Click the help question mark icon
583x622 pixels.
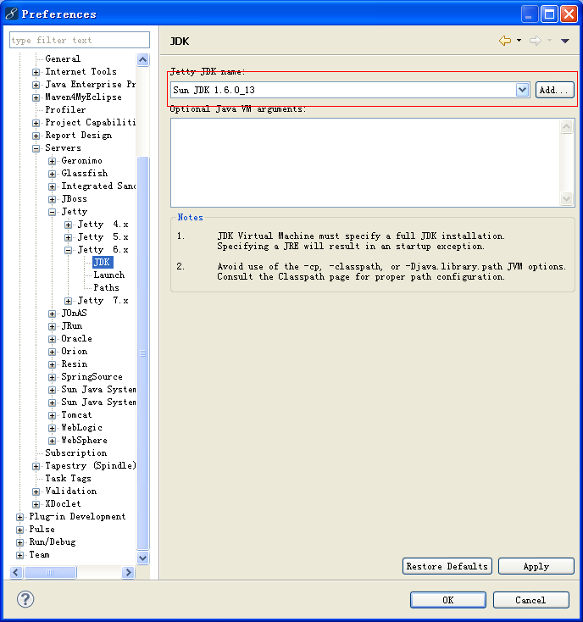click(x=25, y=599)
